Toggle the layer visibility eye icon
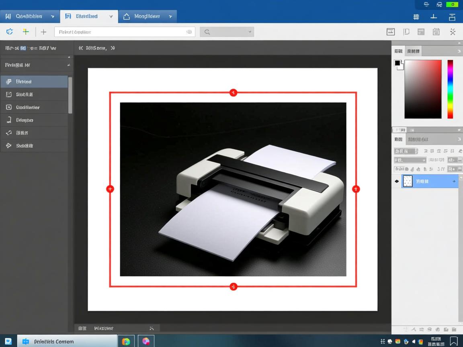463x347 pixels. click(x=397, y=181)
